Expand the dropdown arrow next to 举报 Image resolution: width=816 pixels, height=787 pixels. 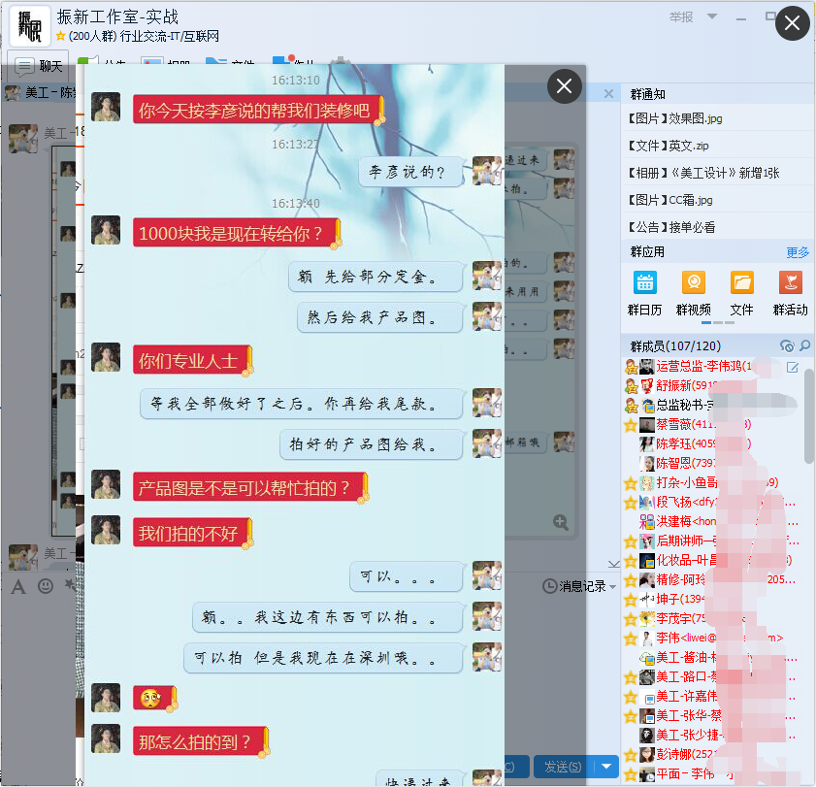712,17
